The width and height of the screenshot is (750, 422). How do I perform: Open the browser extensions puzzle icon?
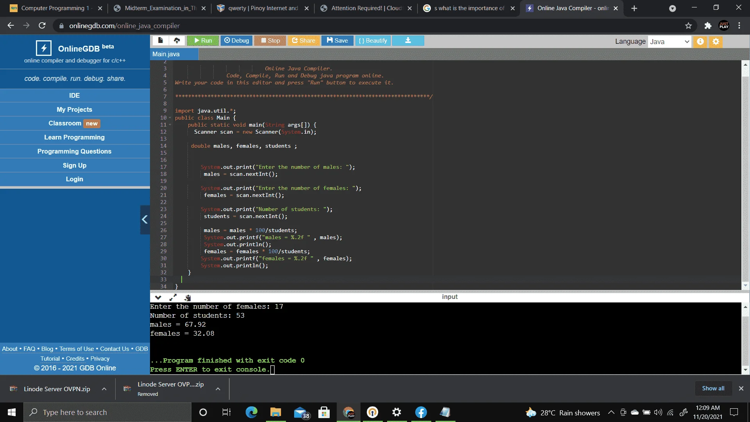click(x=708, y=25)
